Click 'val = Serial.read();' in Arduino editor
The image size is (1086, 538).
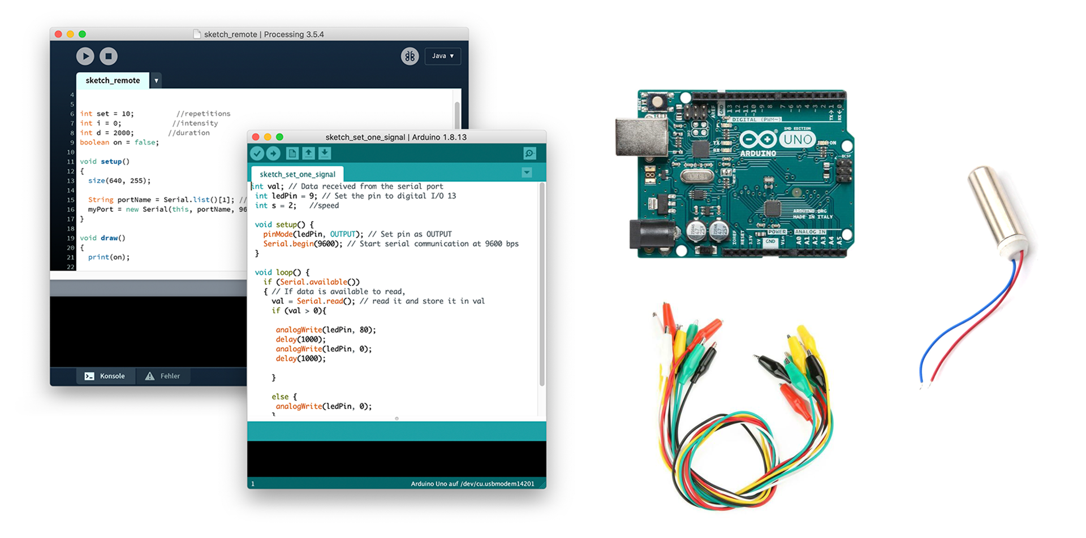313,301
